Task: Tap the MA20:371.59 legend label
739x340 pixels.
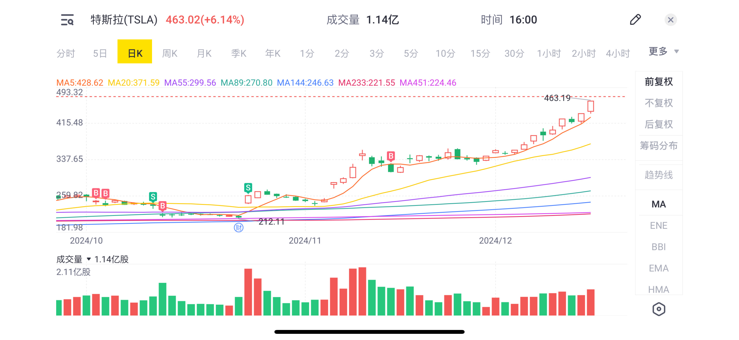Action: (133, 83)
